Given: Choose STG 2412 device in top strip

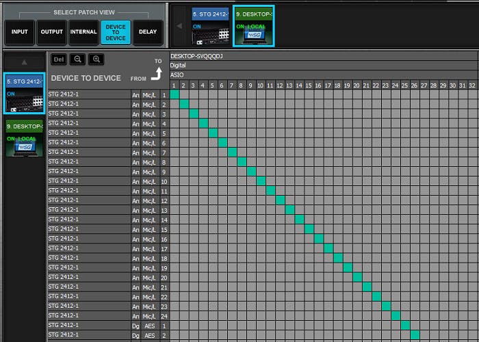Looking at the screenshot, I should tap(209, 25).
